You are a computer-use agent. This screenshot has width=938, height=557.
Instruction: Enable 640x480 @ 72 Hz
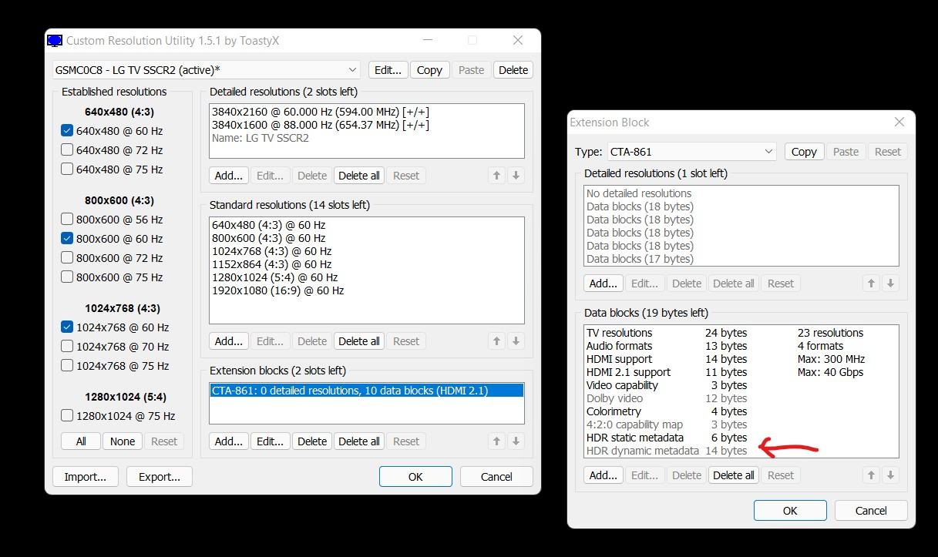pos(66,150)
